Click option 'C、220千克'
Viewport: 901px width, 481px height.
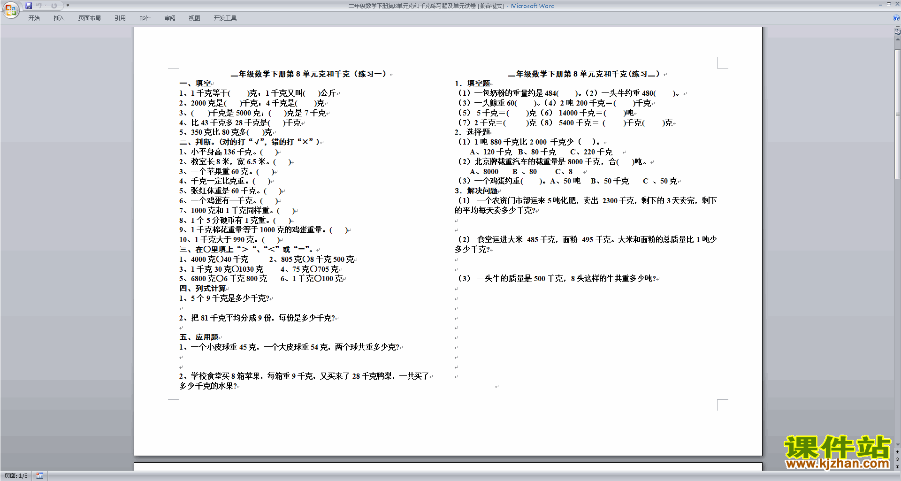click(591, 152)
